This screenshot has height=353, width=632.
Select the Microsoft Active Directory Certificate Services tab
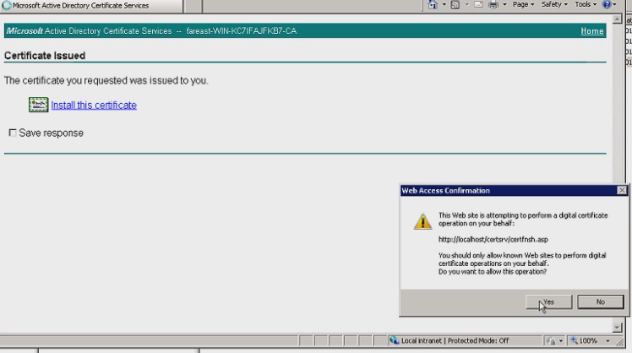coord(91,6)
